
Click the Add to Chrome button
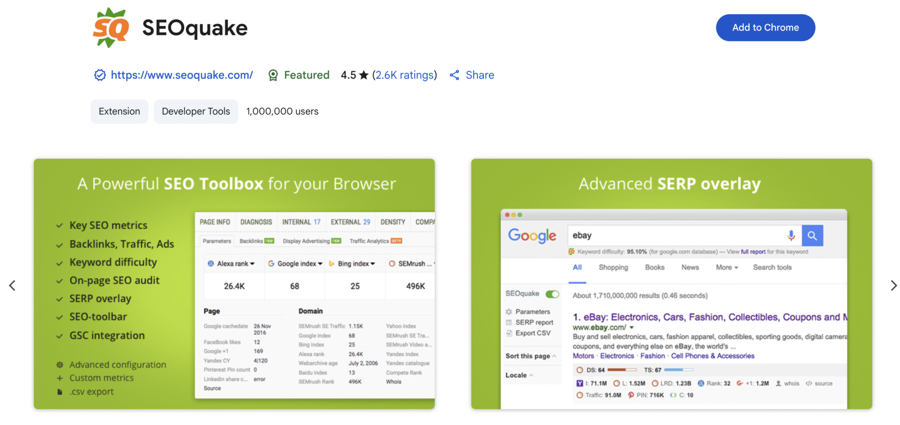click(x=765, y=28)
